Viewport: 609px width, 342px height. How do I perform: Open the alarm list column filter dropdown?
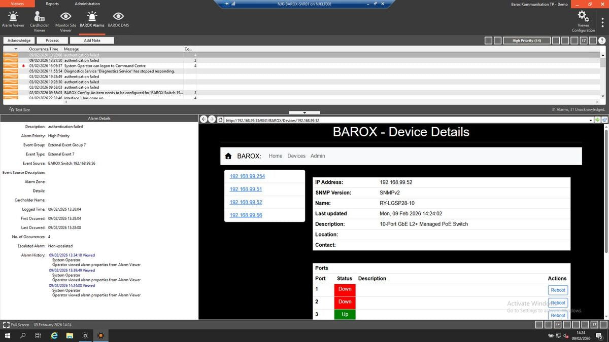(15, 49)
